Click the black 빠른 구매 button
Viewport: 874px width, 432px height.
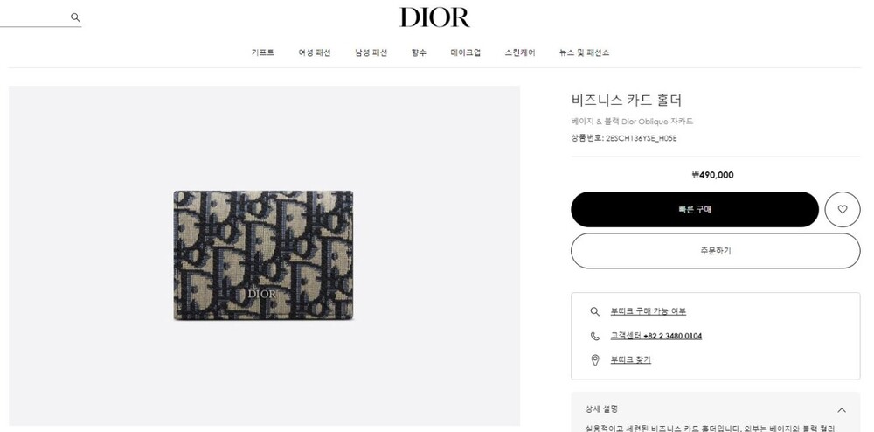coord(695,210)
